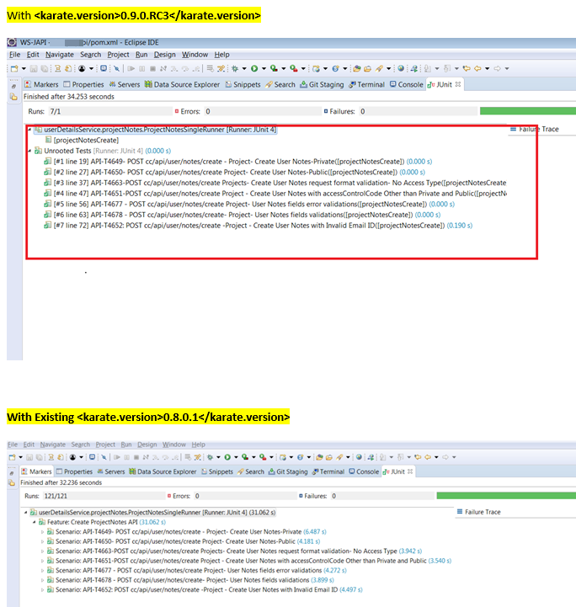Click the 'Finished after 34.253 seconds' status text
This screenshot has height=607, width=576.
tap(69, 97)
